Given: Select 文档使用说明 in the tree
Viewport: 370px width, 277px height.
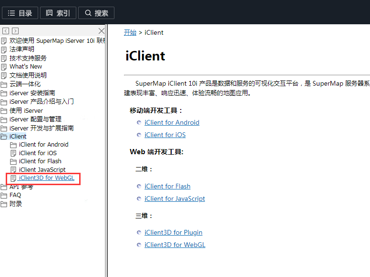Looking at the screenshot, I should click(28, 75).
